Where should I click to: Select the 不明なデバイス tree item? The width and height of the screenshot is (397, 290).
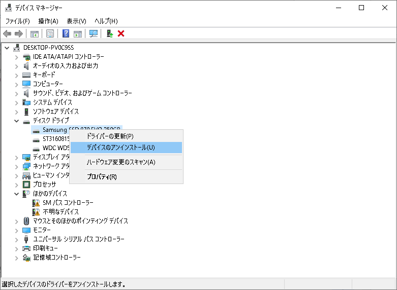click(60, 212)
